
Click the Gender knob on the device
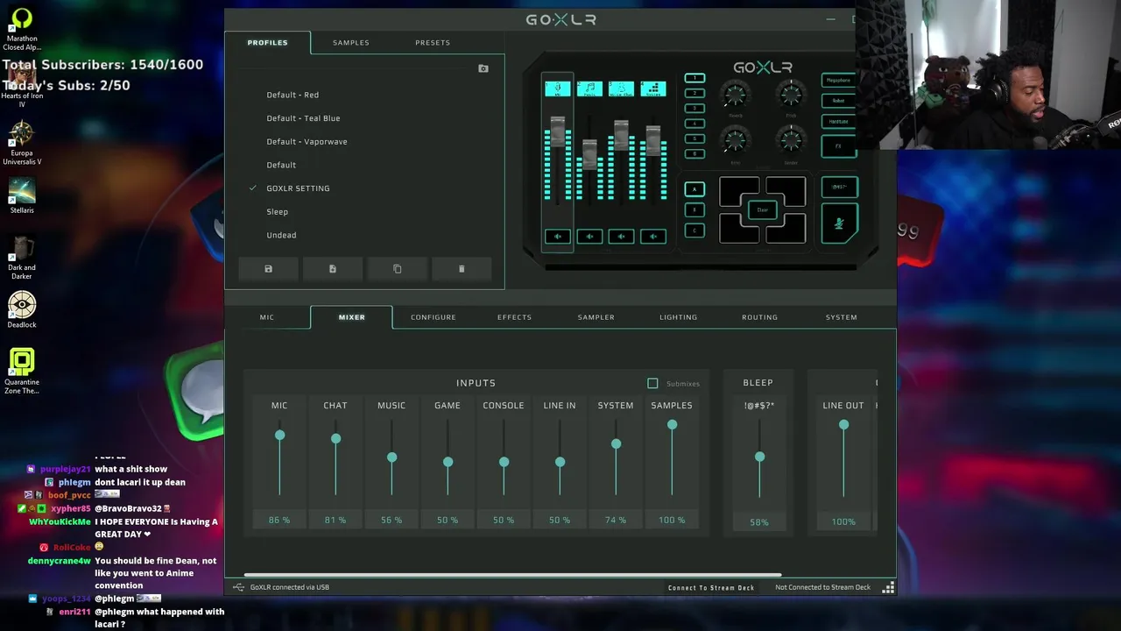[791, 140]
